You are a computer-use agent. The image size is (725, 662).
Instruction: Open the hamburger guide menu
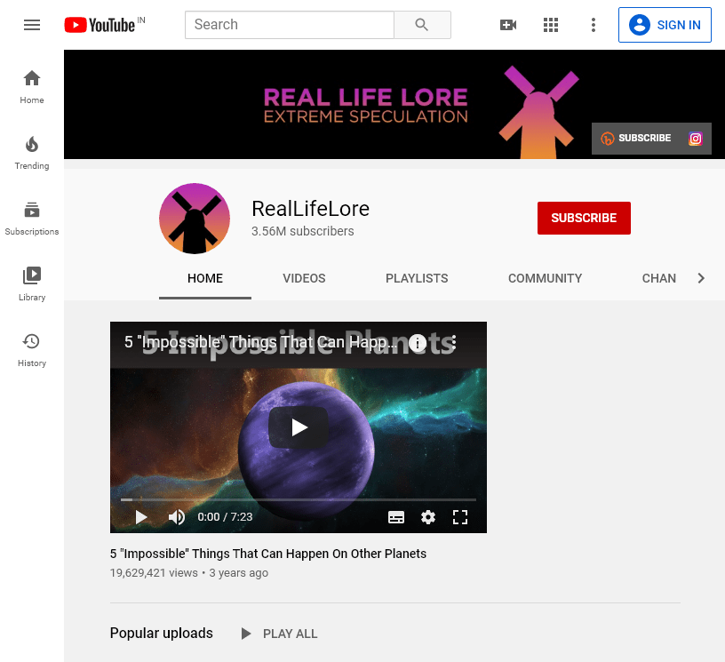[32, 25]
